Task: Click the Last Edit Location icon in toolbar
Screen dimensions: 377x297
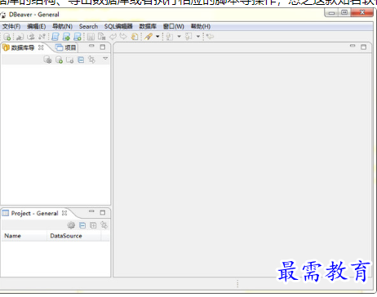Action: 210,37
